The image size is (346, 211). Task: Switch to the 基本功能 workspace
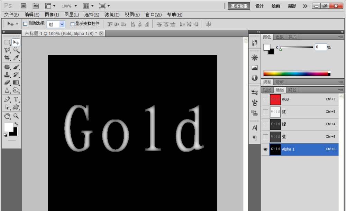(239, 6)
